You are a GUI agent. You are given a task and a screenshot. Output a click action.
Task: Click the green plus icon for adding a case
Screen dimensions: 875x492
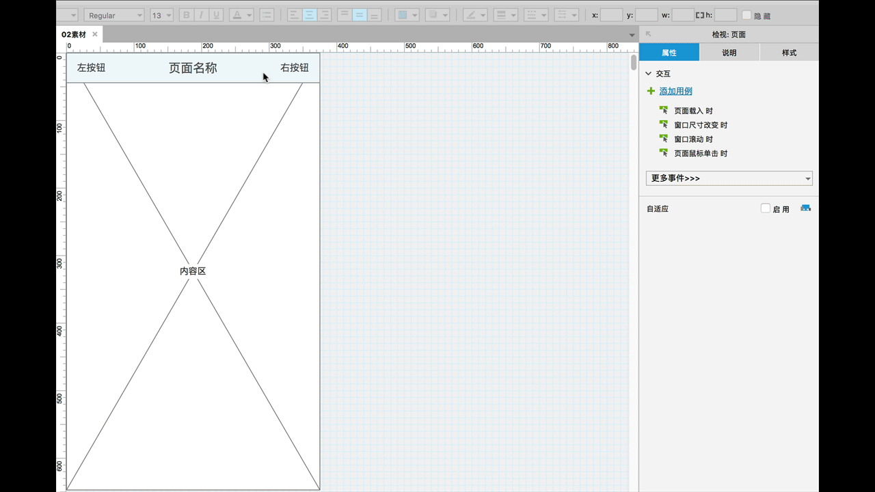[x=651, y=91]
